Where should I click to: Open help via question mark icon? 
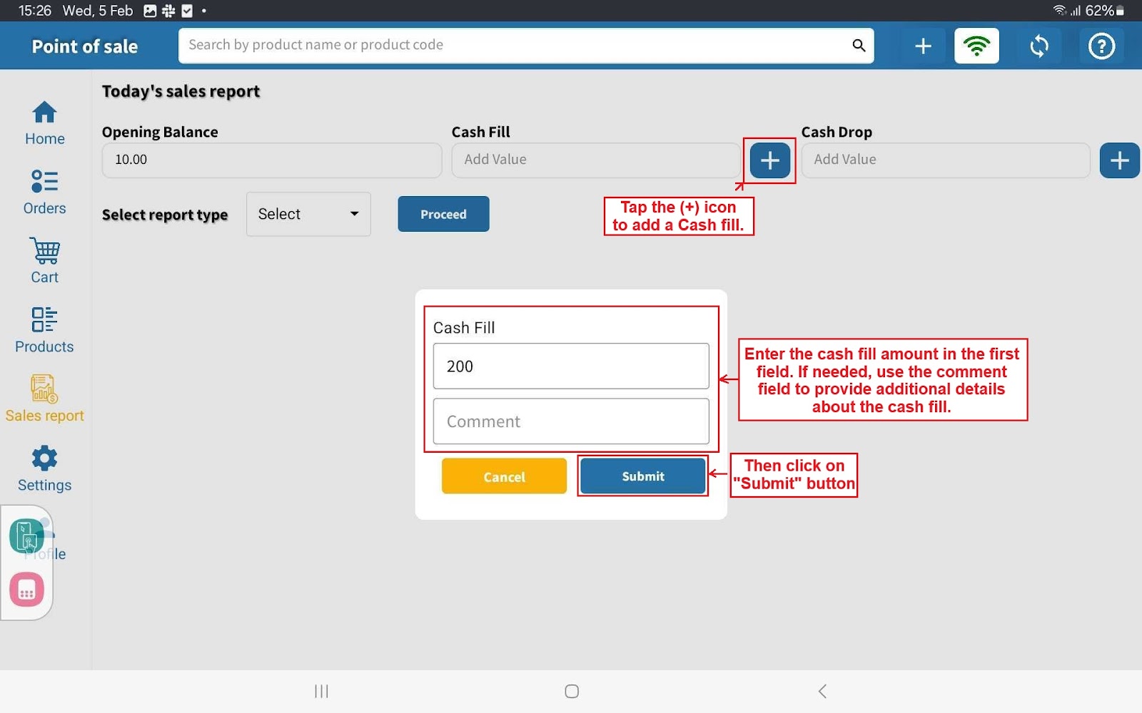(1101, 46)
